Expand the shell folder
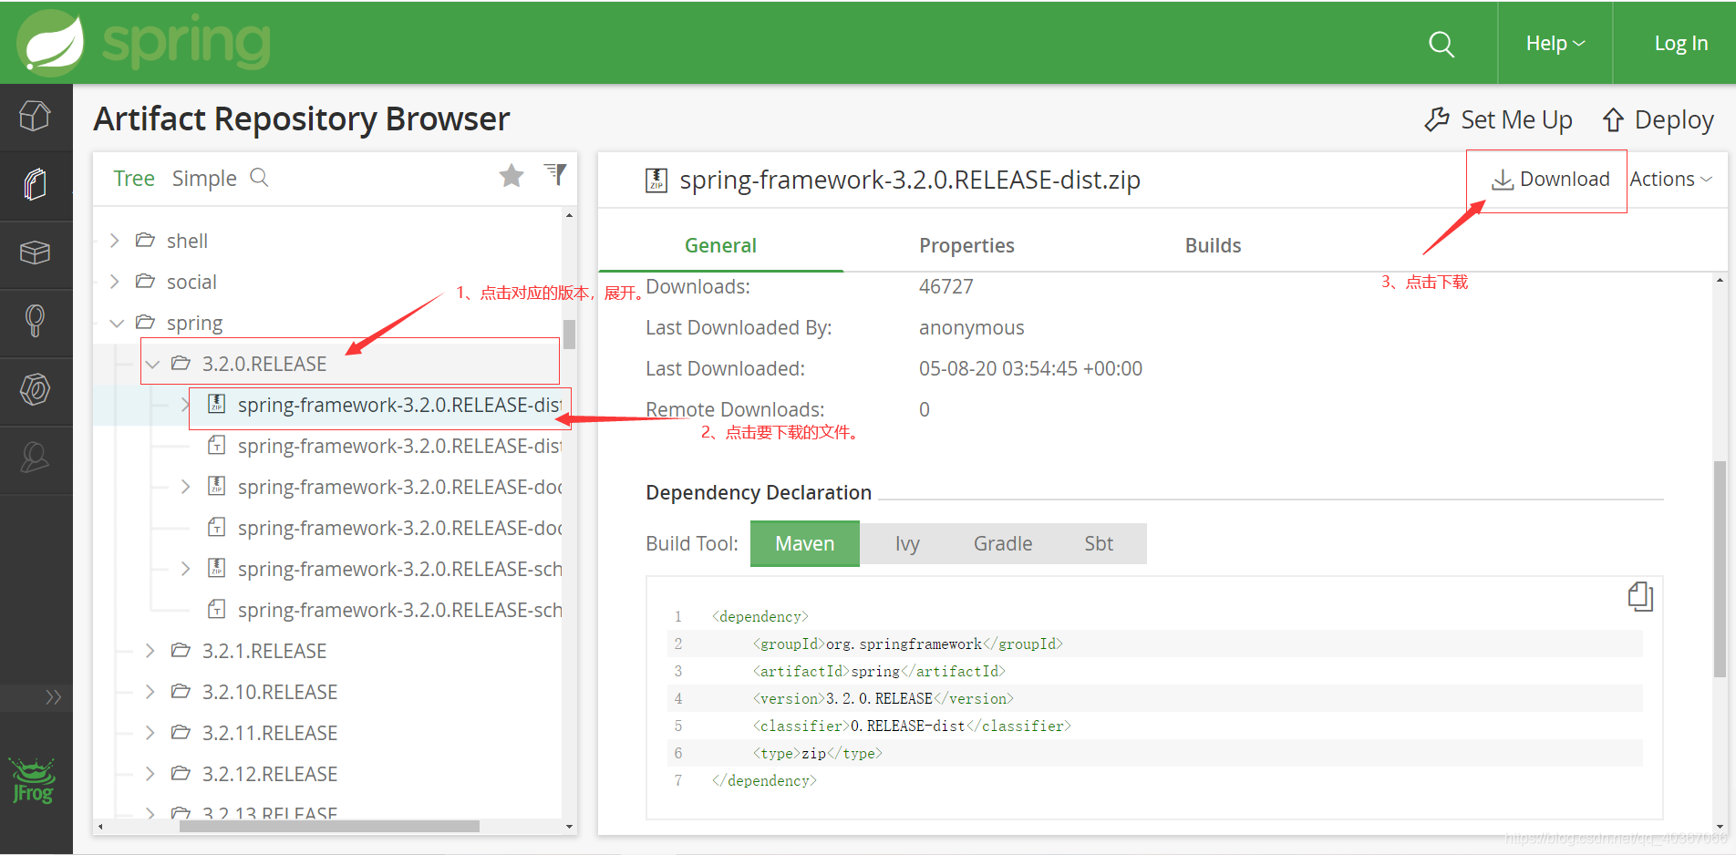This screenshot has width=1736, height=855. [x=114, y=241]
